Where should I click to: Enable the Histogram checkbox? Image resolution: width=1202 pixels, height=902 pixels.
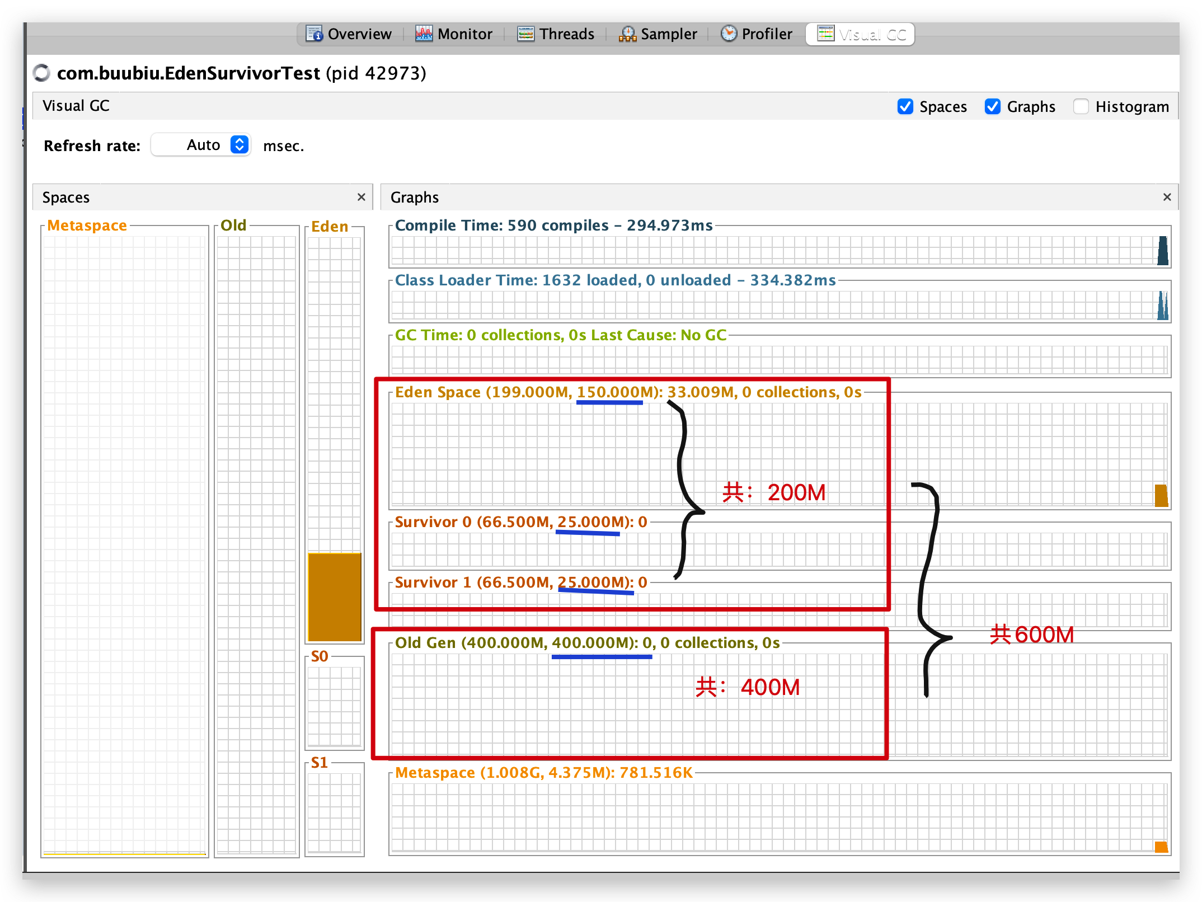tap(1081, 106)
